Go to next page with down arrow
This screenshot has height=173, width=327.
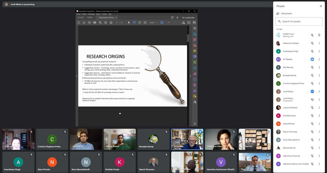coord(111,23)
